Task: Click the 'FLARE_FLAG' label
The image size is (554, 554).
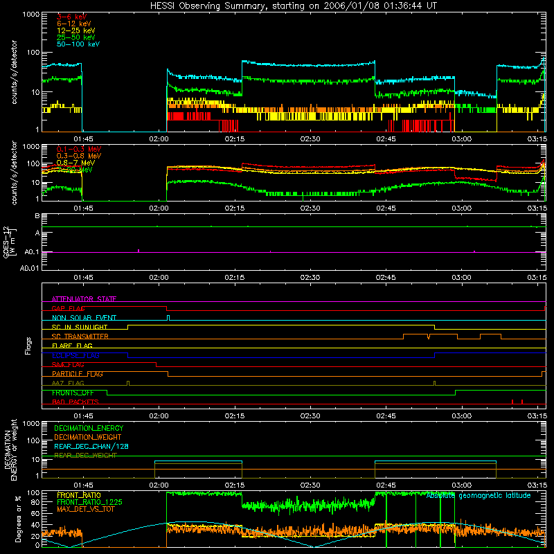Action: [x=72, y=346]
